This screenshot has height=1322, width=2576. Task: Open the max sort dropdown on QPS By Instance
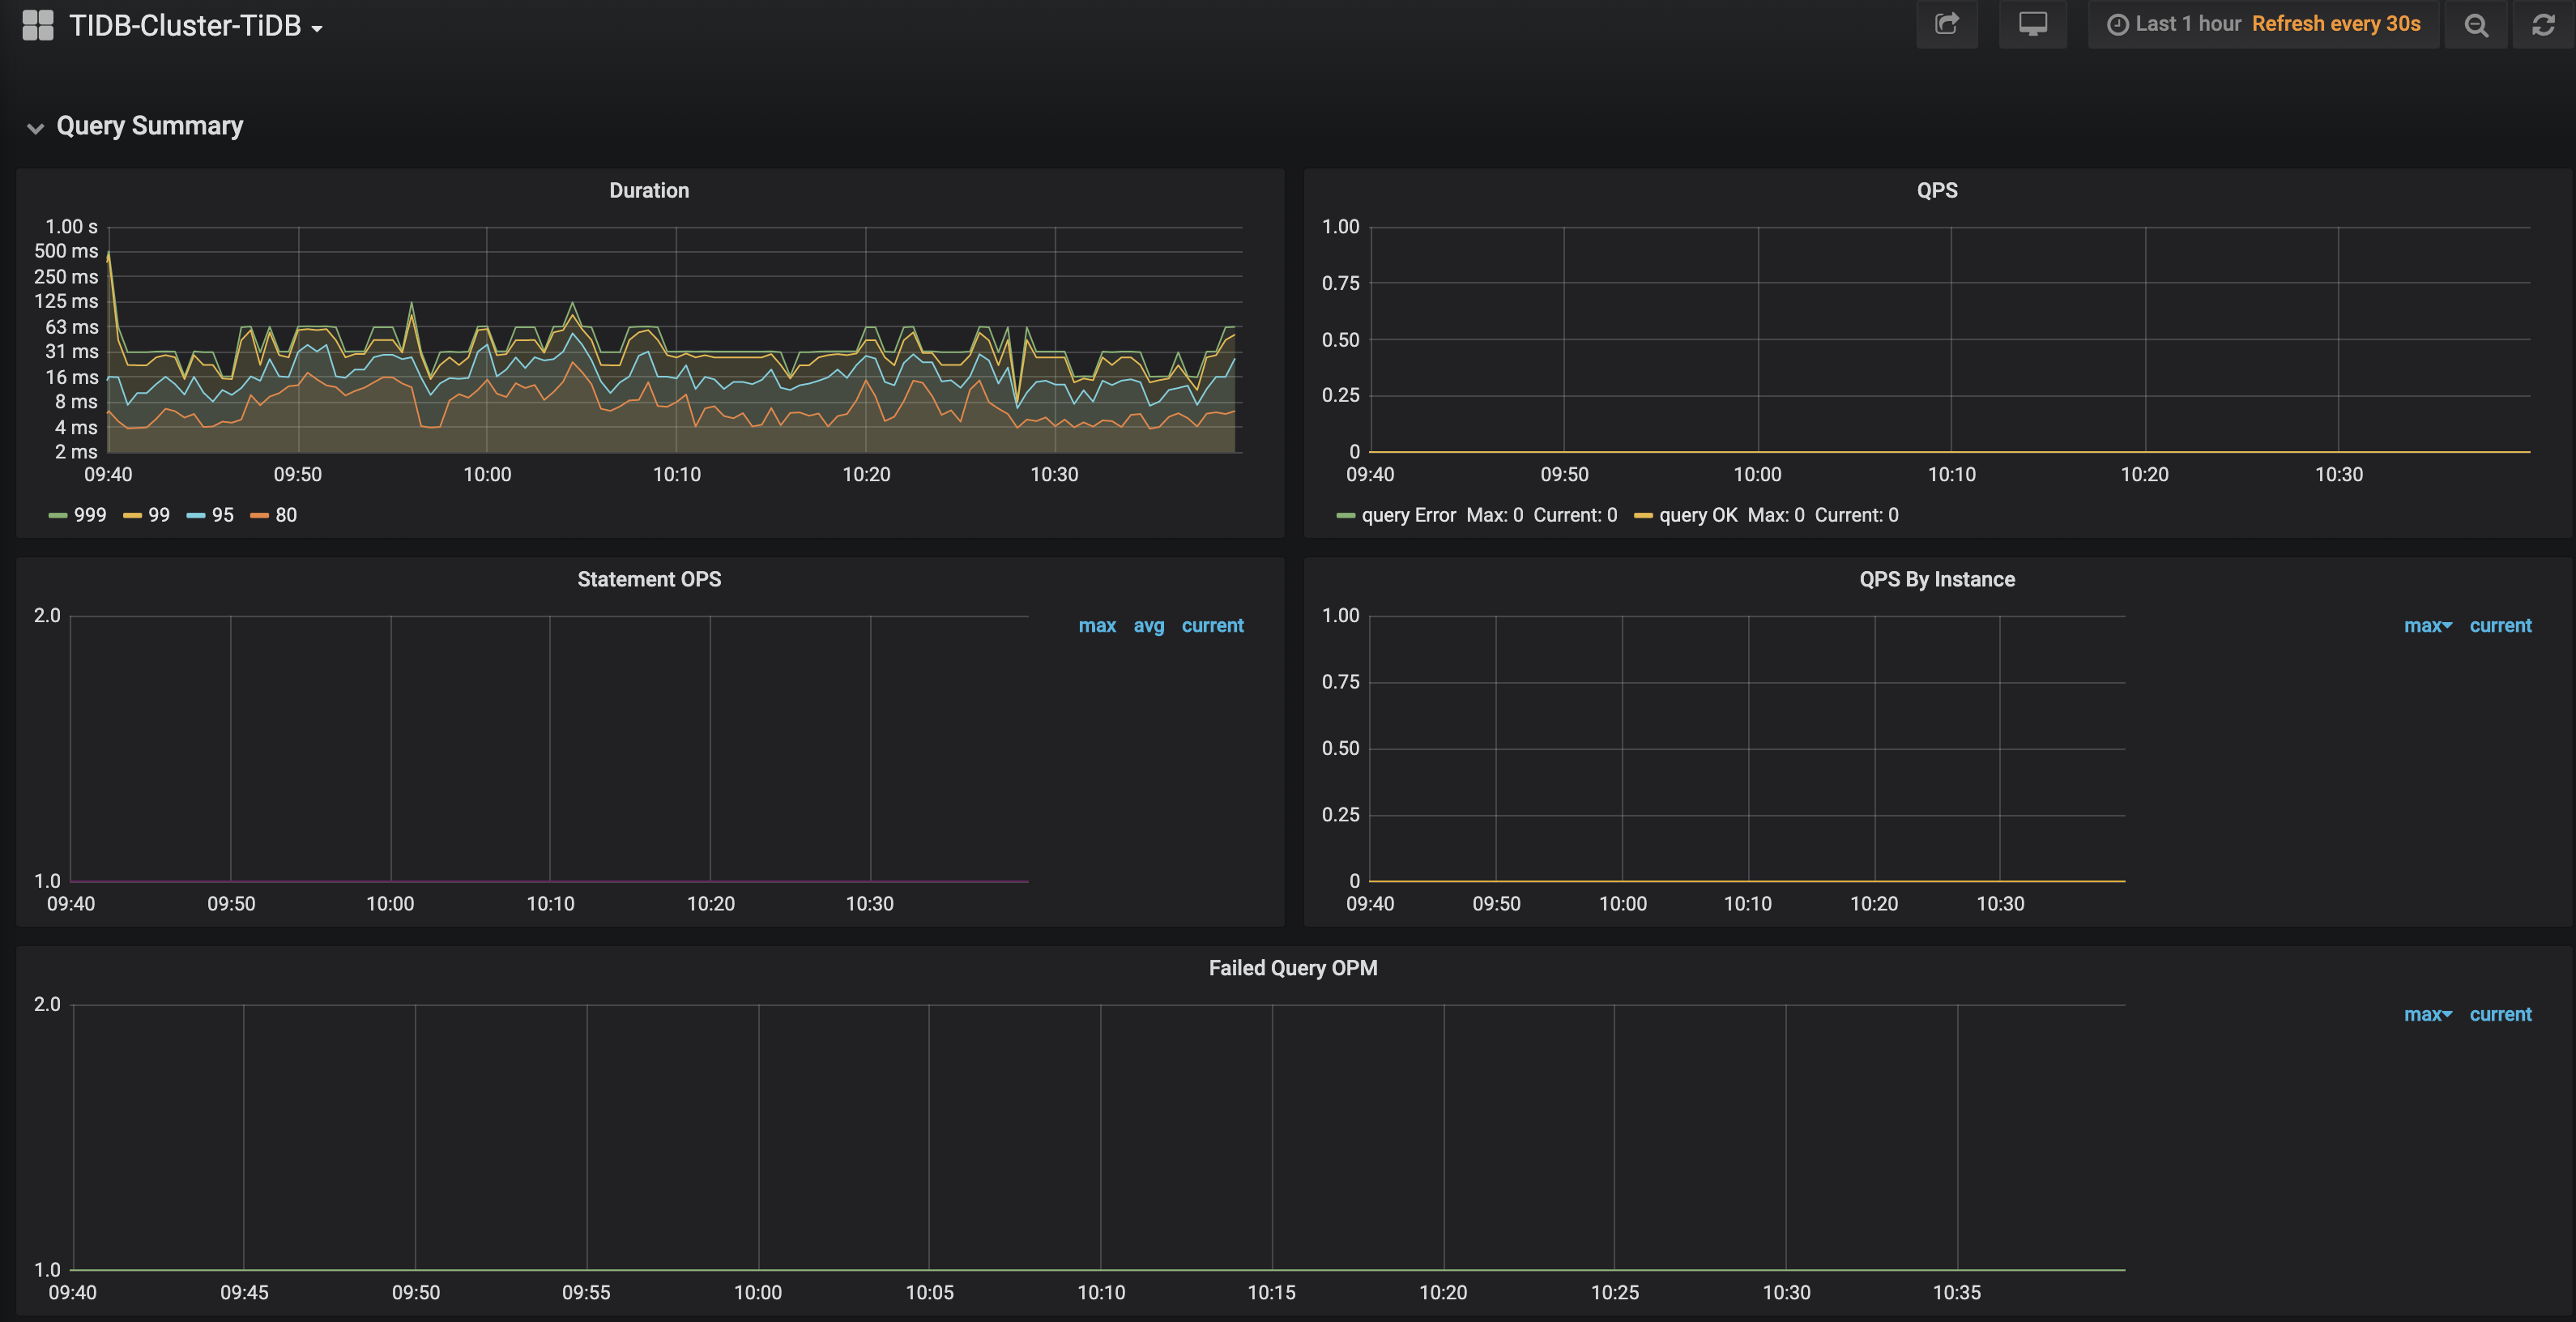tap(2426, 625)
